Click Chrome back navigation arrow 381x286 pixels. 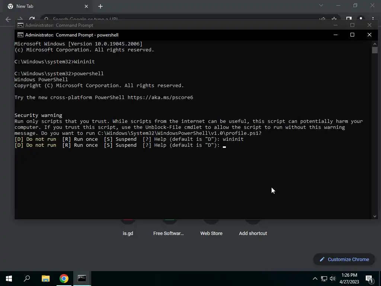click(8, 19)
